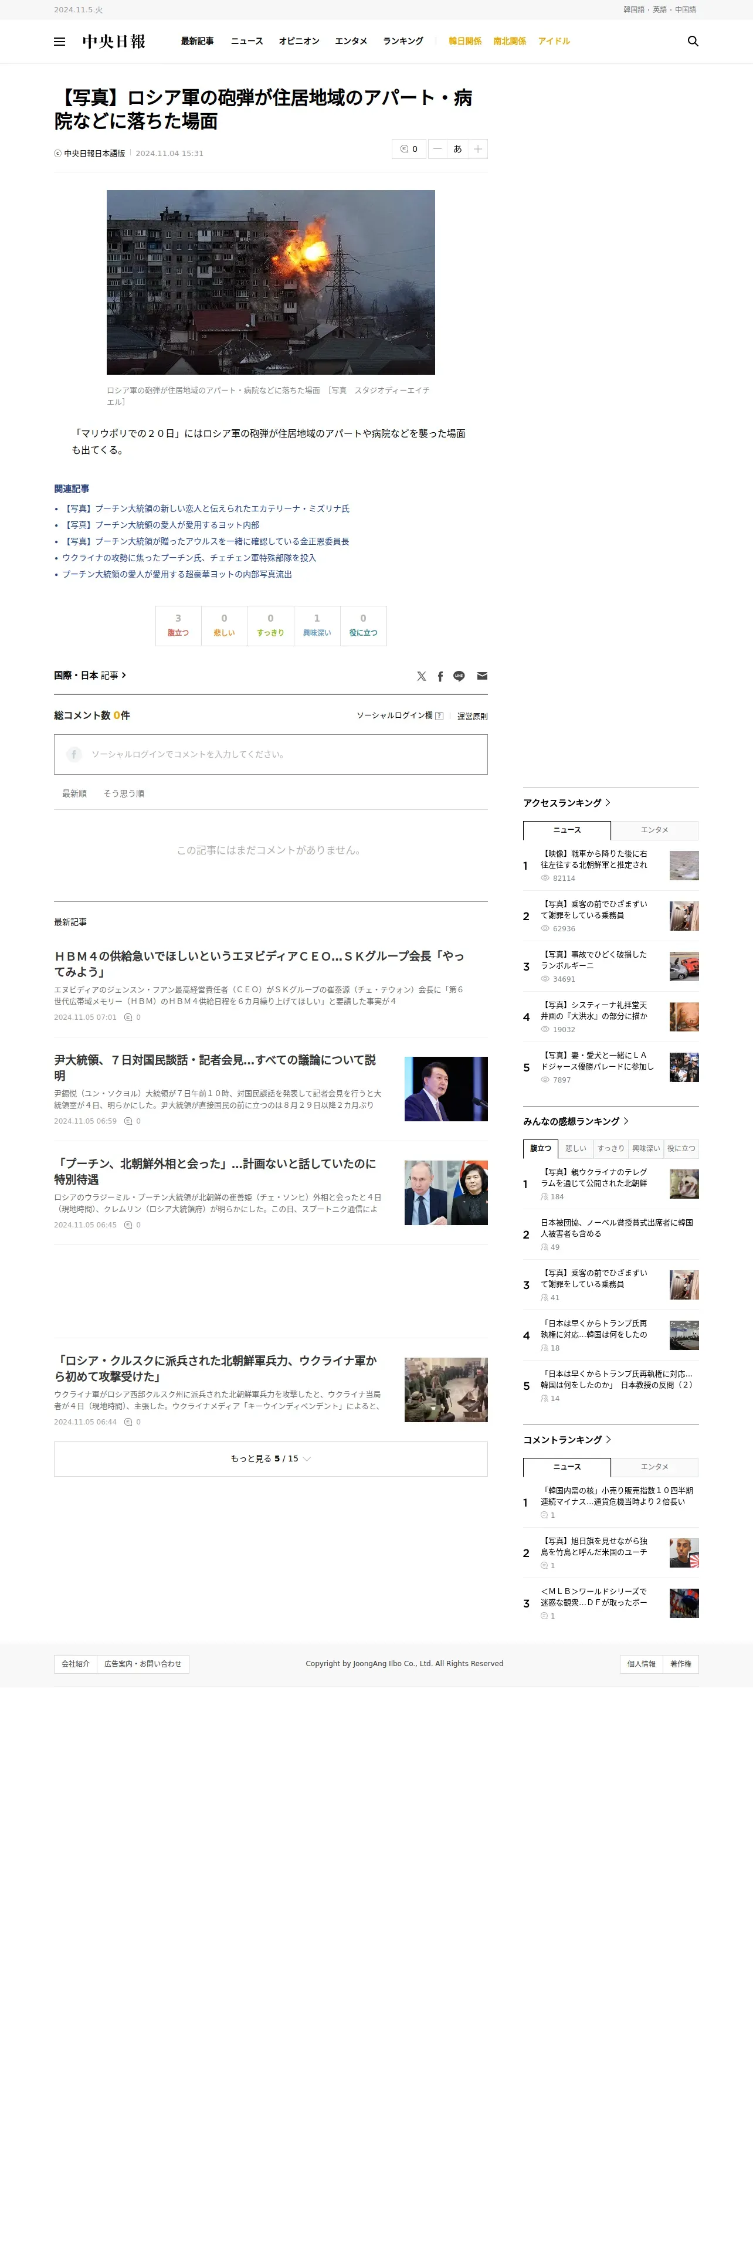753x2259 pixels.
Task: Select 役に立つ tab in 感想ランキング
Action: click(x=681, y=1149)
